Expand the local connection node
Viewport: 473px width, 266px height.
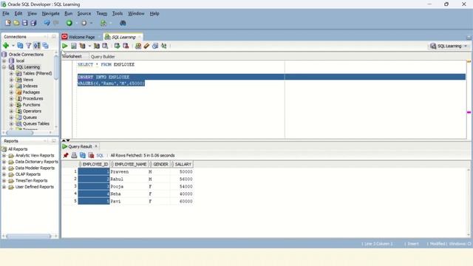pos(4,61)
